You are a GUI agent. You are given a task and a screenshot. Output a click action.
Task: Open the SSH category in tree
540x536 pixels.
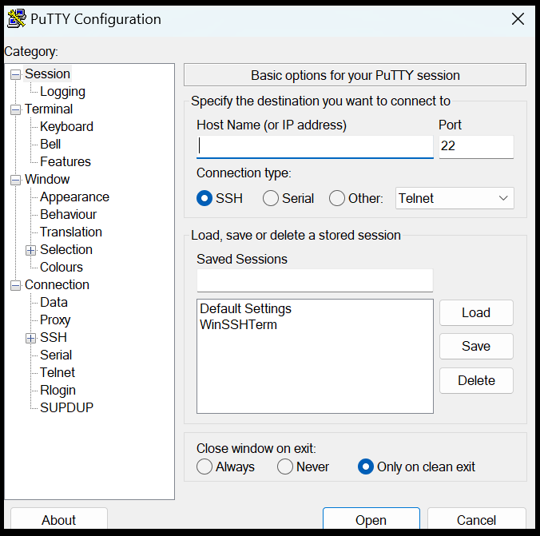pos(54,338)
